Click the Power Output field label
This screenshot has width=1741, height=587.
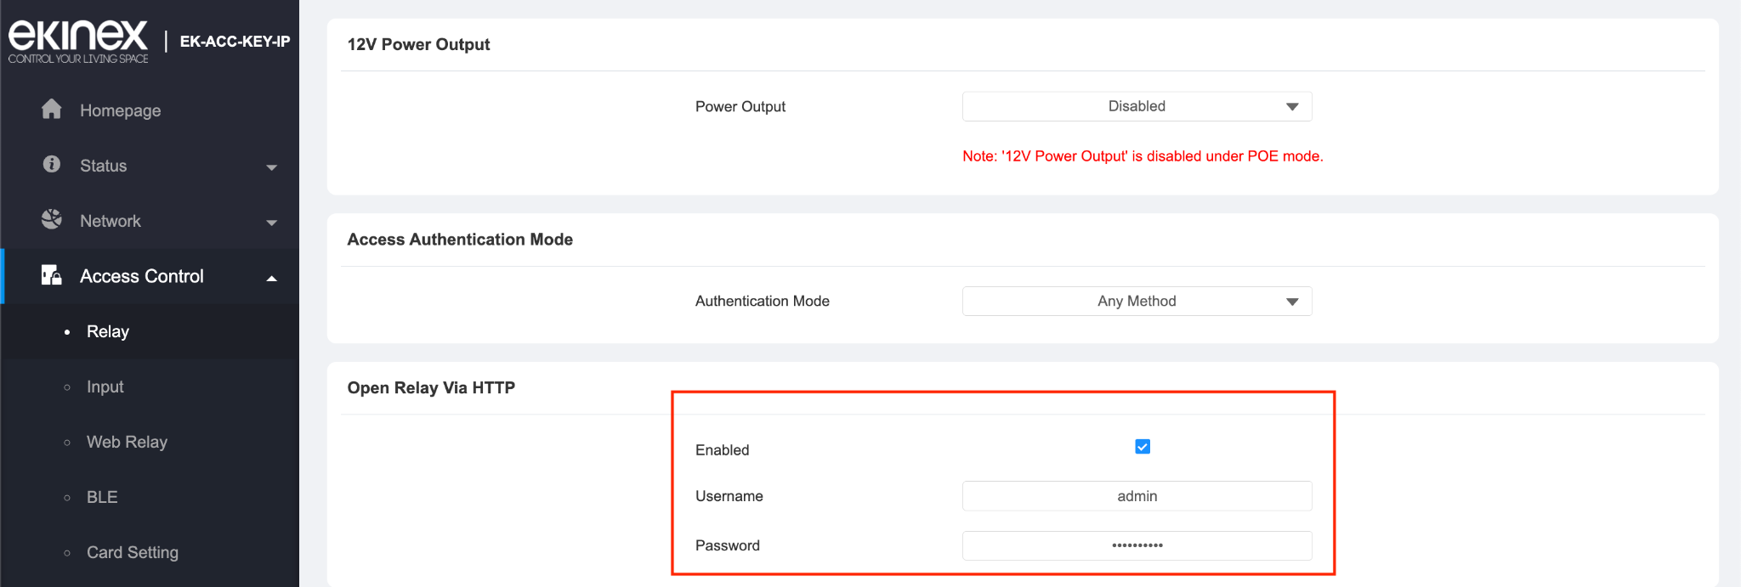740,106
